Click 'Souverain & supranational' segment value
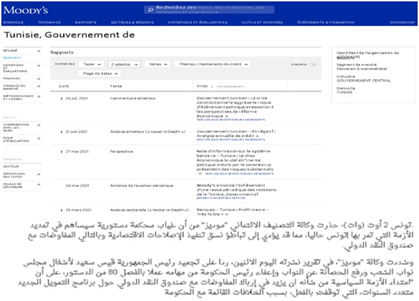Viewport: 419px width, 301px height. 361,69
